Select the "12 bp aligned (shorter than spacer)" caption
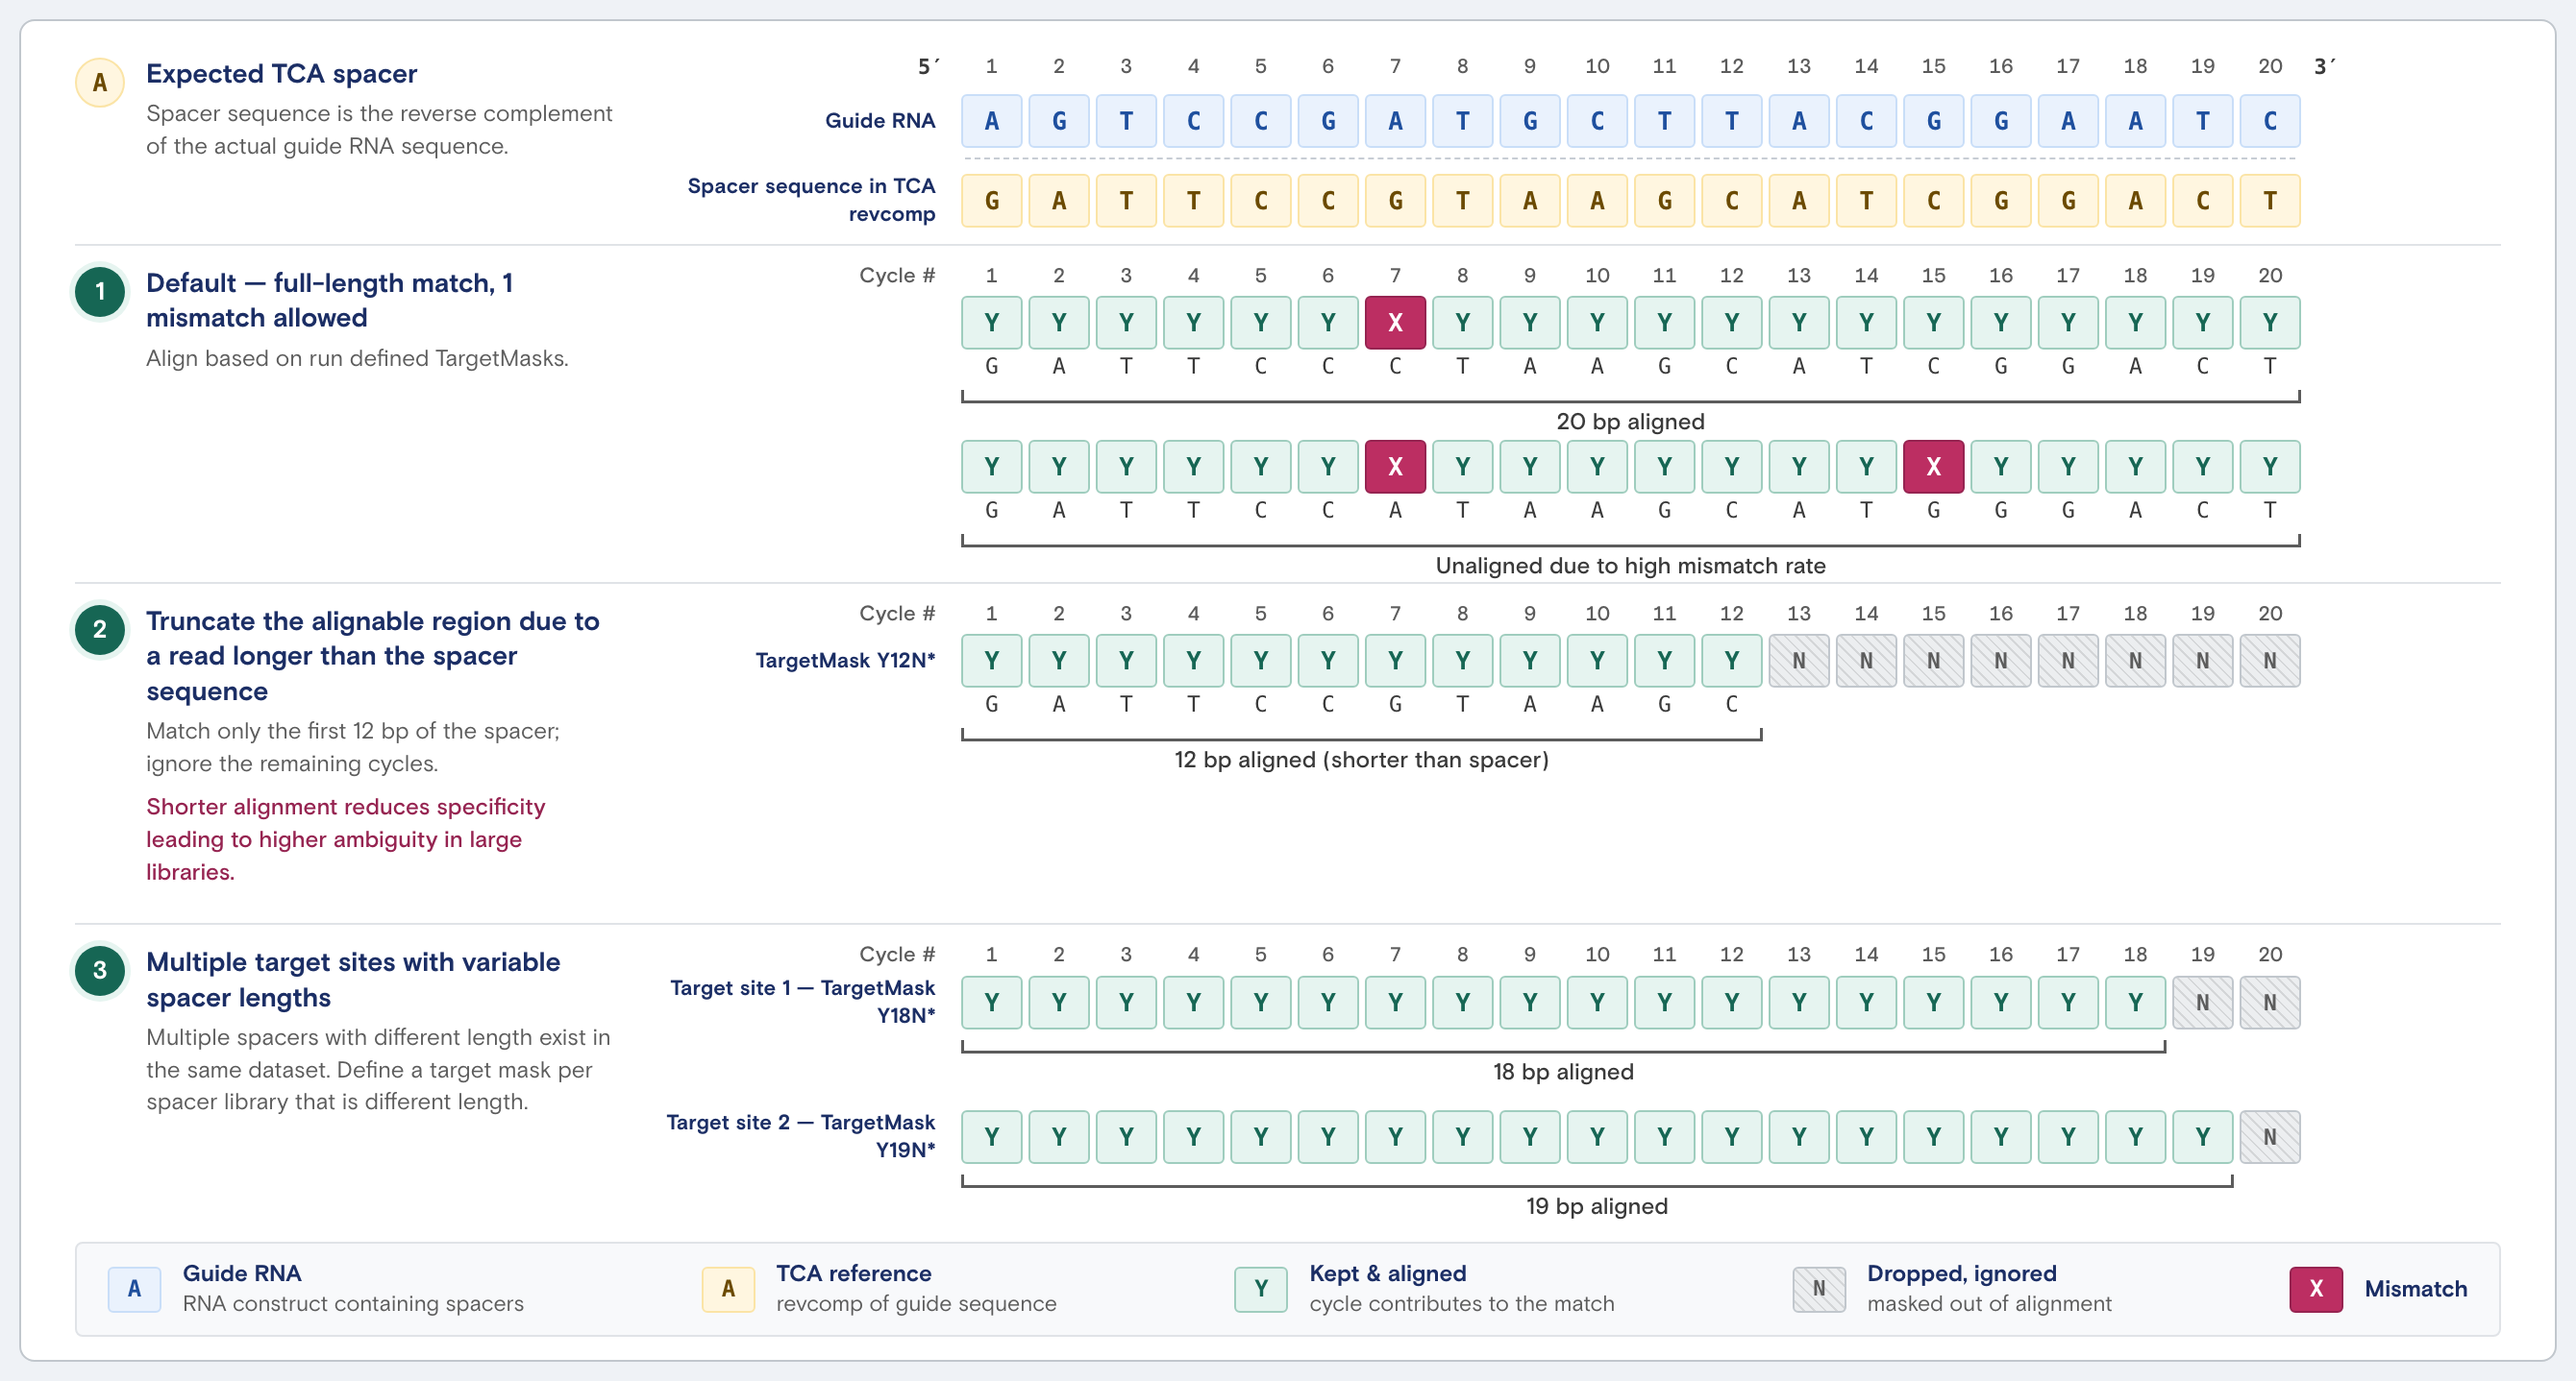The image size is (2576, 1381). coord(1361,760)
